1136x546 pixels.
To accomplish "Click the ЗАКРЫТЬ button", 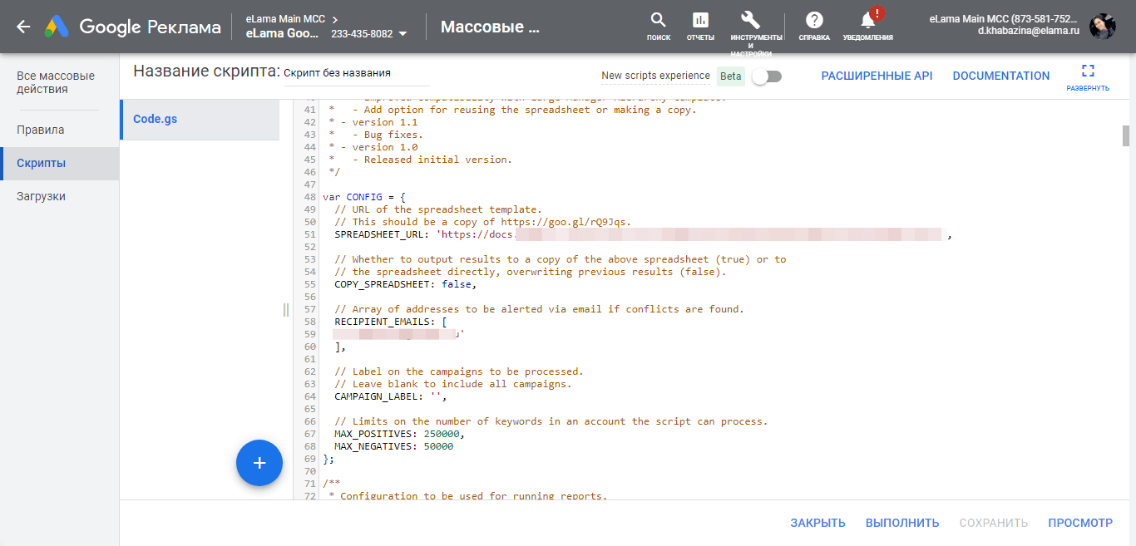I will [817, 523].
